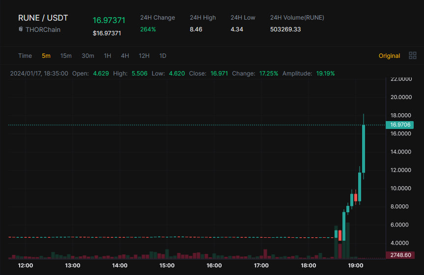Select the Time chart view
The image size is (424, 275).
[x=25, y=56]
